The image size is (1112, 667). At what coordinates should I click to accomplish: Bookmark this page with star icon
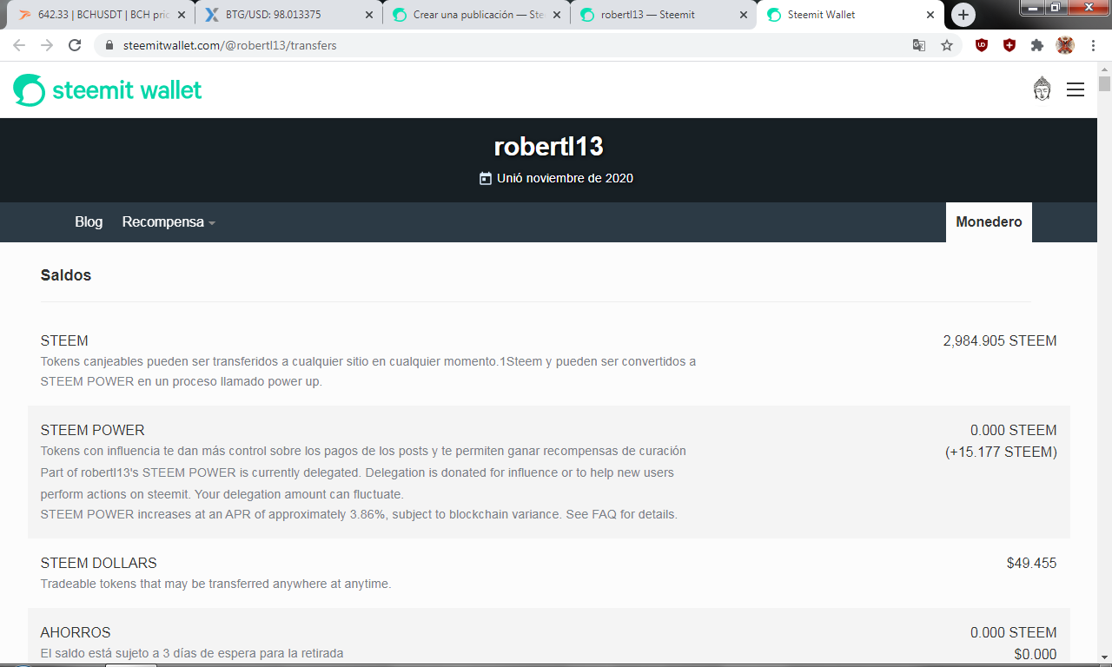click(947, 45)
